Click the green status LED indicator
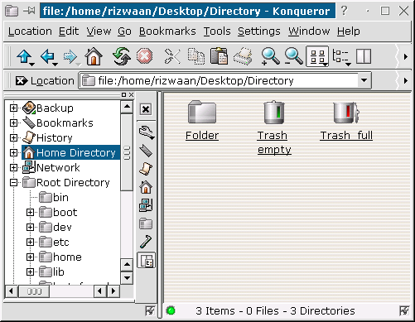 coord(171,310)
